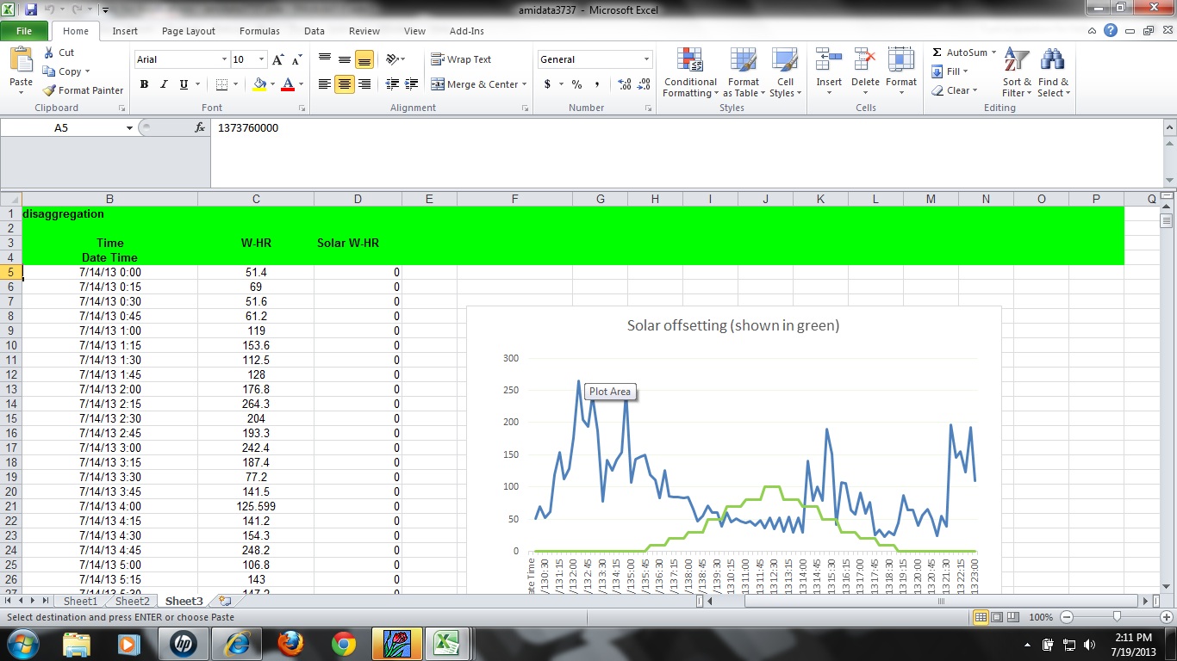This screenshot has height=661, width=1177.
Task: Increase the font size with Grow Font
Action: pyautogui.click(x=277, y=59)
